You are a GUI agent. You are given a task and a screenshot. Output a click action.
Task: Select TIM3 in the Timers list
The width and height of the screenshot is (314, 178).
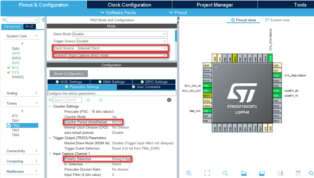(16, 130)
